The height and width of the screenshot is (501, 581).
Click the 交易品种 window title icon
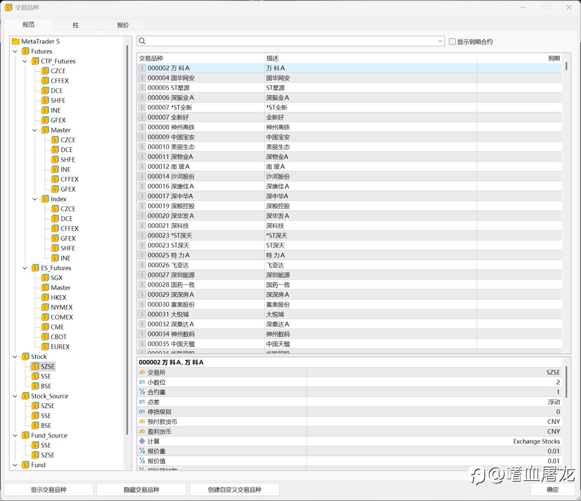click(x=8, y=8)
